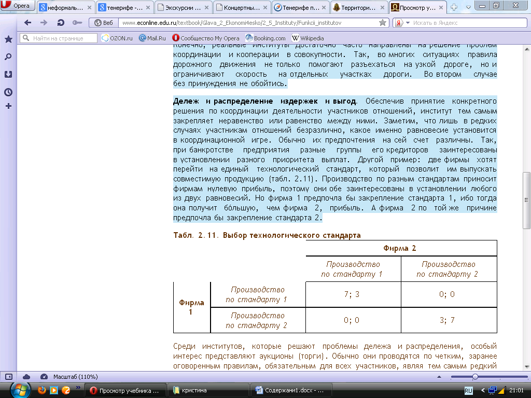Viewport: 531px width, 398px height.
Task: Open Bookmarks star panel in sidebar
Action: tap(8, 39)
